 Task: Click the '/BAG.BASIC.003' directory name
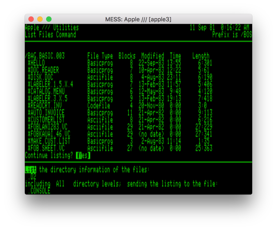(45, 56)
